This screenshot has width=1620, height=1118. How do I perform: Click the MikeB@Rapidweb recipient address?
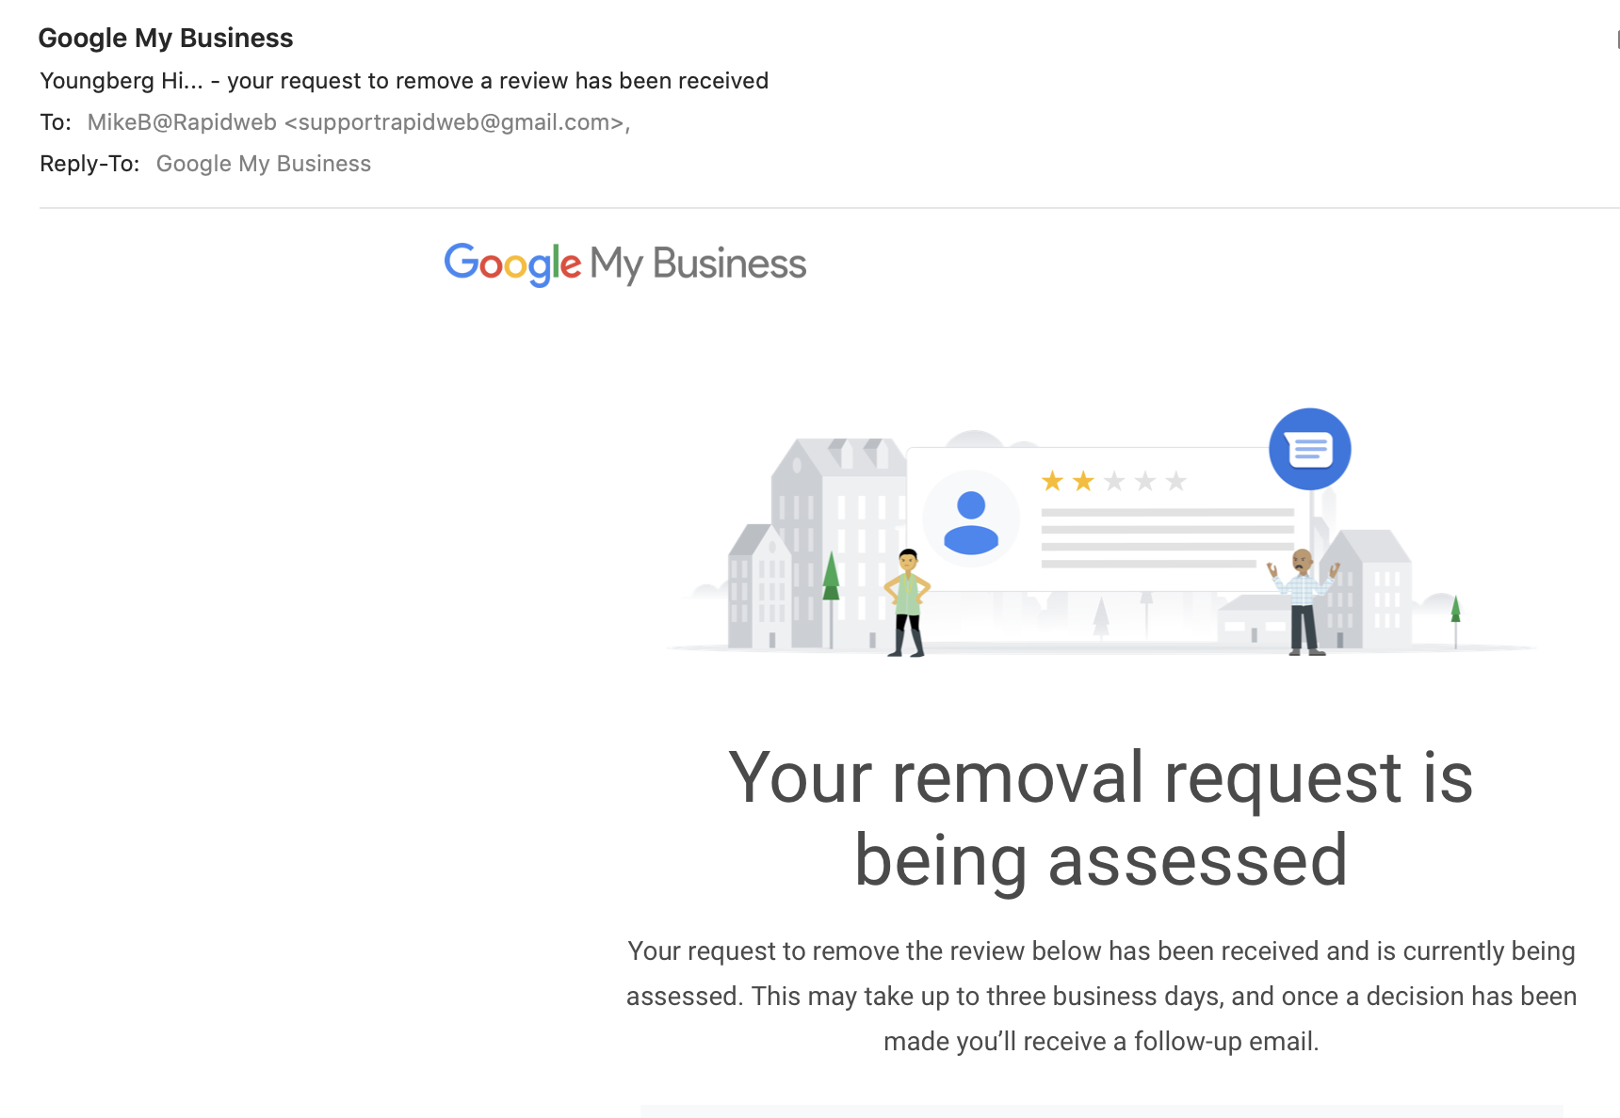[x=359, y=122]
